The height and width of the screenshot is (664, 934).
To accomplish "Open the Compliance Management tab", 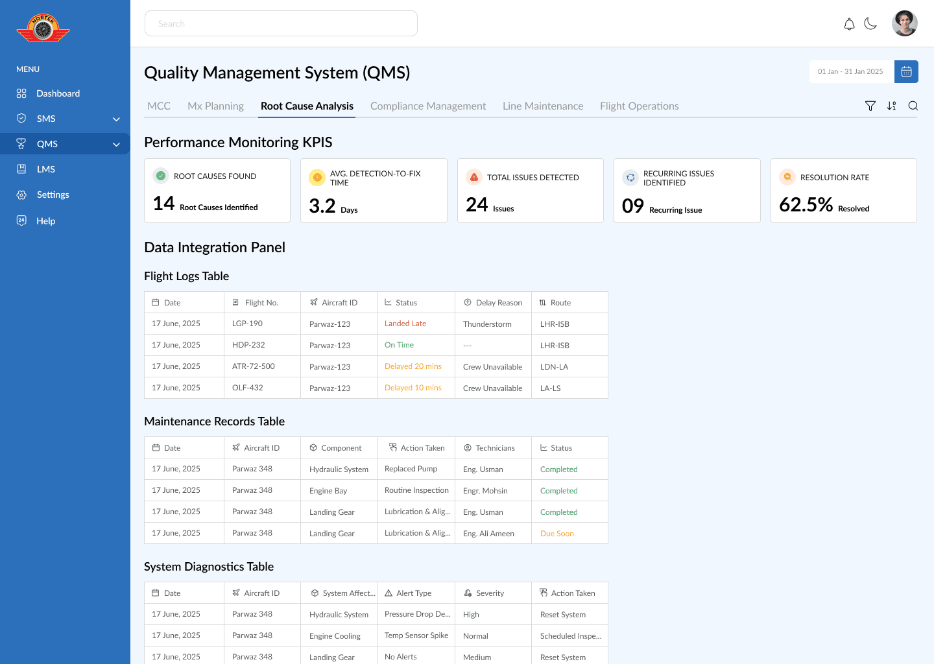I will point(428,106).
